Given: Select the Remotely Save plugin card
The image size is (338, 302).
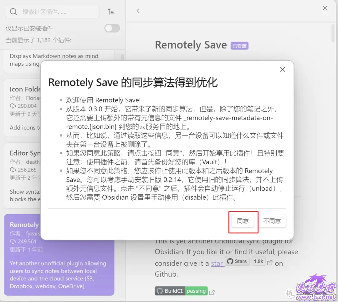Looking at the screenshot, I should click(x=59, y=255).
